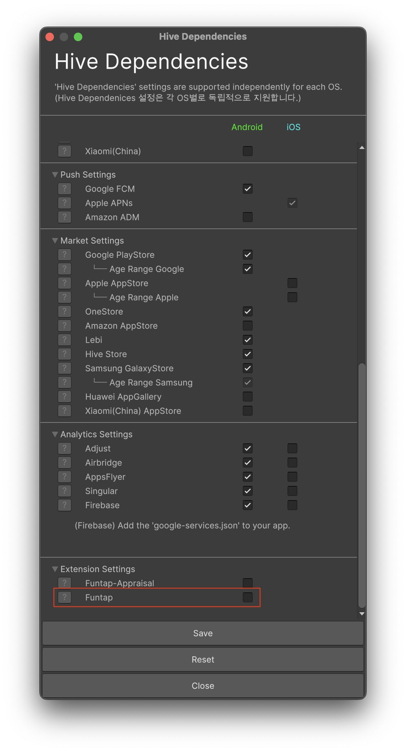The width and height of the screenshot is (406, 752).
Task: Tick the AppsFlyer iOS checkbox
Action: [292, 477]
